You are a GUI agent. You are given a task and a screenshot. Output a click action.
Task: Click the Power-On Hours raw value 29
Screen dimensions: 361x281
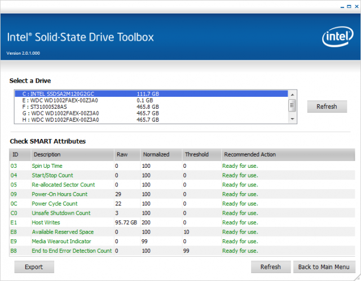[118, 194]
